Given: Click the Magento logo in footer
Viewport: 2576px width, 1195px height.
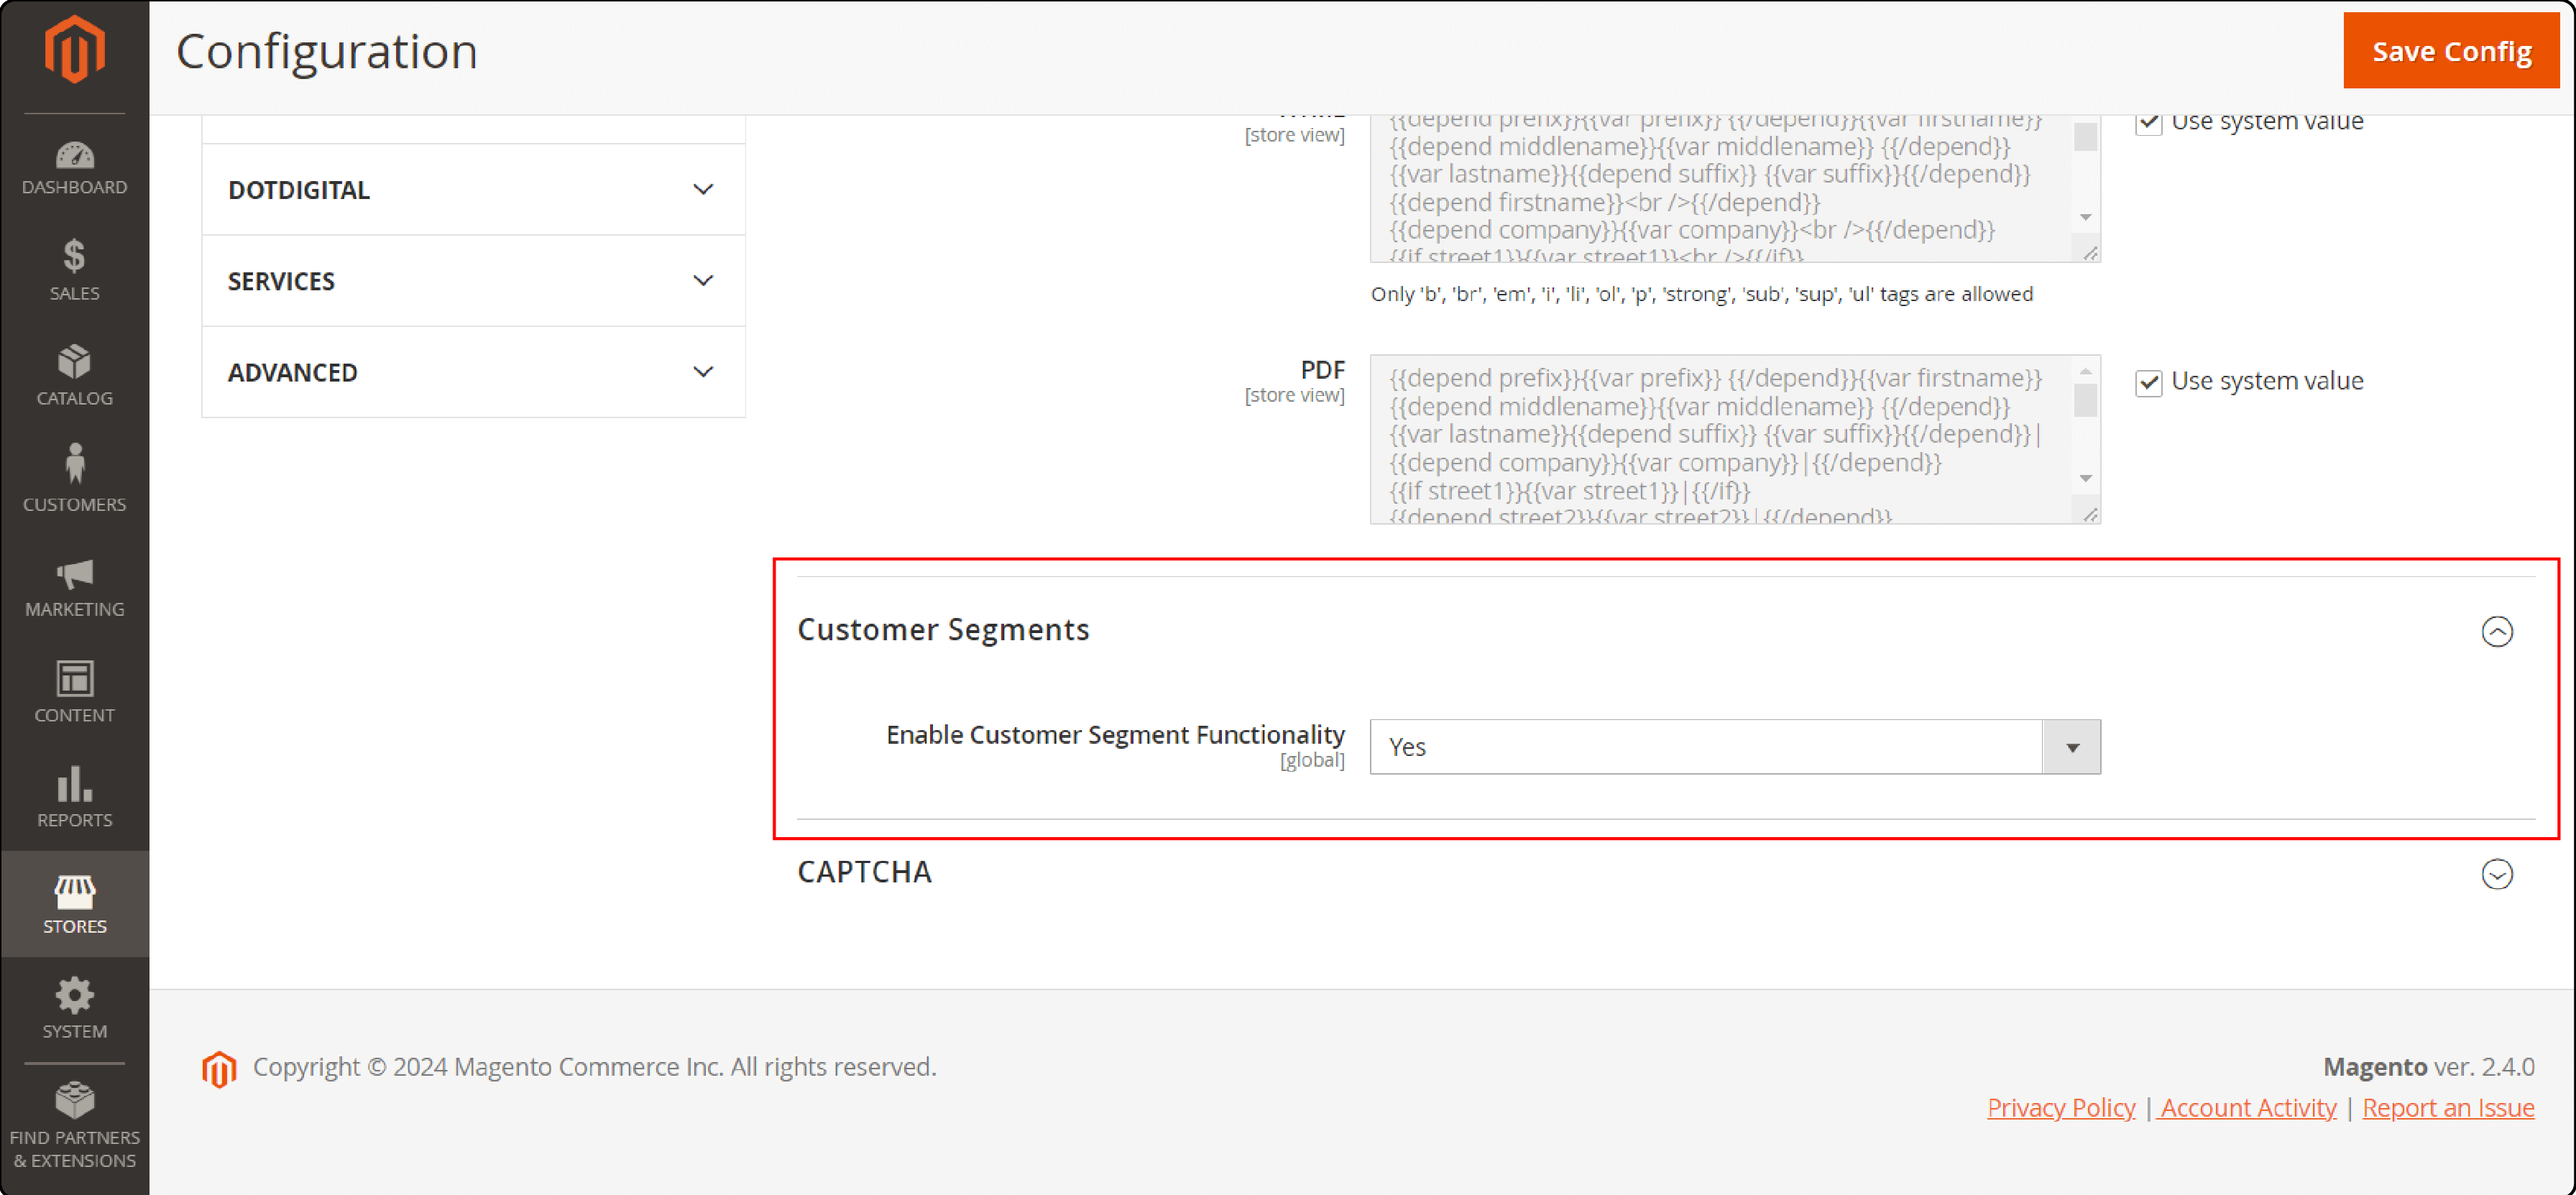Looking at the screenshot, I should click(219, 1069).
